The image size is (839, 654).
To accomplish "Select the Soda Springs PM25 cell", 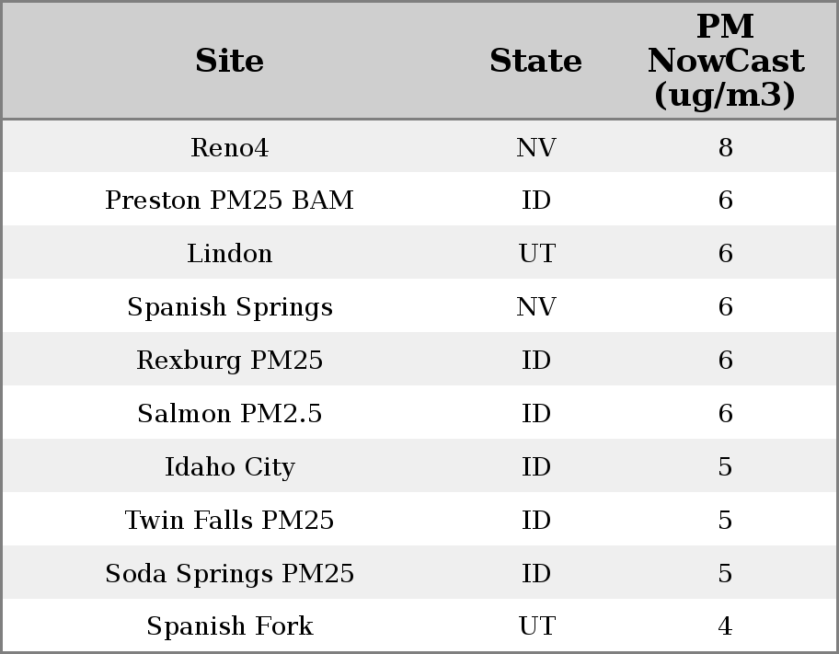I will (229, 574).
